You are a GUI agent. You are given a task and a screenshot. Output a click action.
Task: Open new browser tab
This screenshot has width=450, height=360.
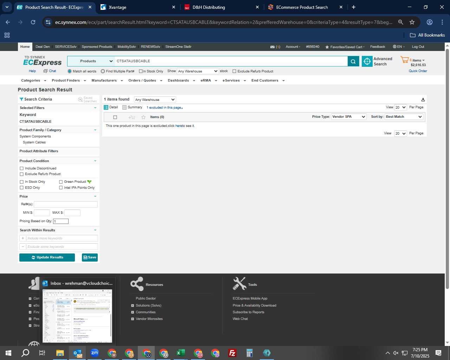(354, 7)
